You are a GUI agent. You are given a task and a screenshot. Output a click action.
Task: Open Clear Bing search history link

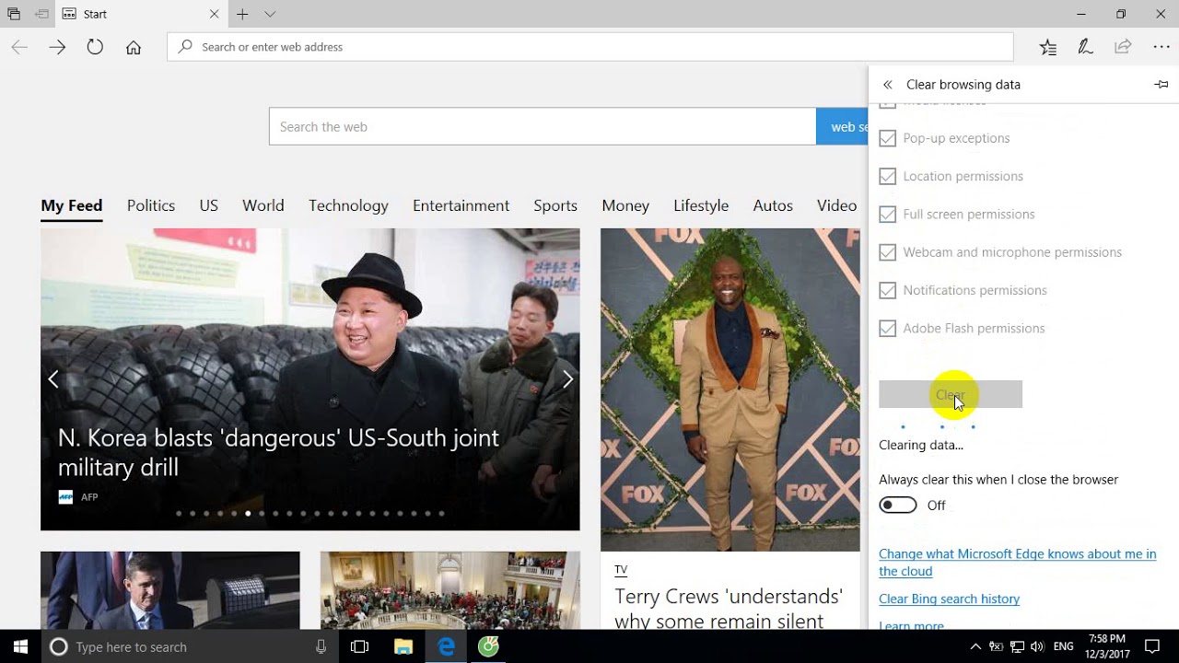point(949,599)
